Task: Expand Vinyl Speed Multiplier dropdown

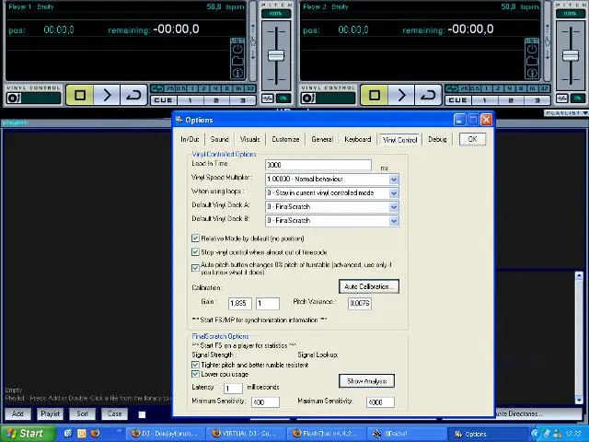Action: (x=393, y=180)
